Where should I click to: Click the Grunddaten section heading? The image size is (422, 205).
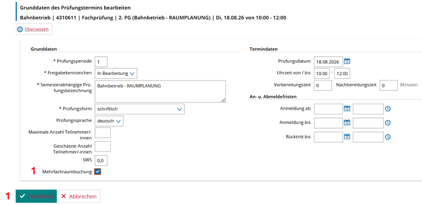pyautogui.click(x=43, y=49)
